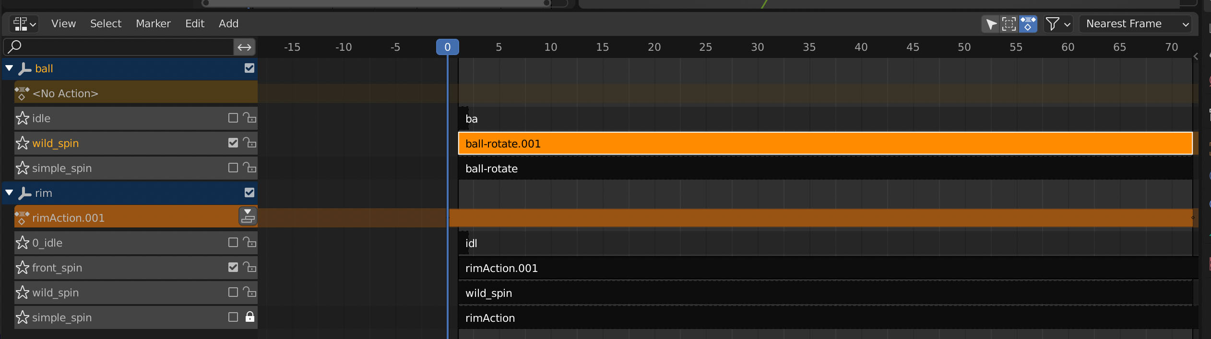Unlock the simple_spin rim track lock icon
The height and width of the screenshot is (339, 1211).
coord(250,317)
